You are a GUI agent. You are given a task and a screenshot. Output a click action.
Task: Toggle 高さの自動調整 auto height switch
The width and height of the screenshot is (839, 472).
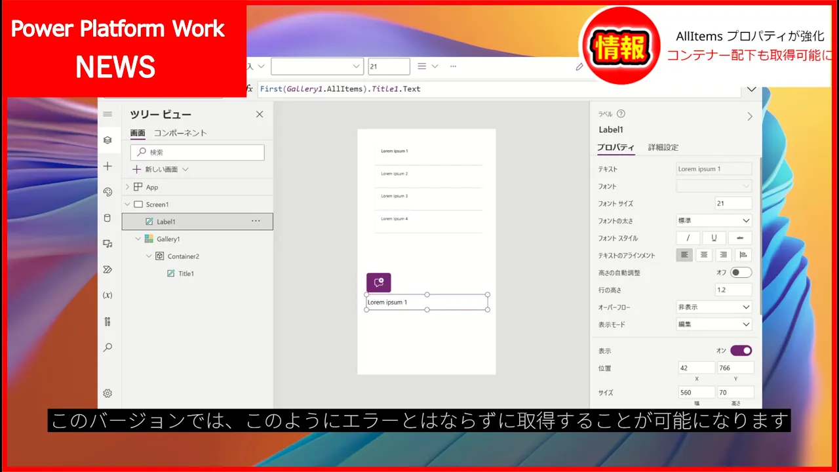pos(741,272)
